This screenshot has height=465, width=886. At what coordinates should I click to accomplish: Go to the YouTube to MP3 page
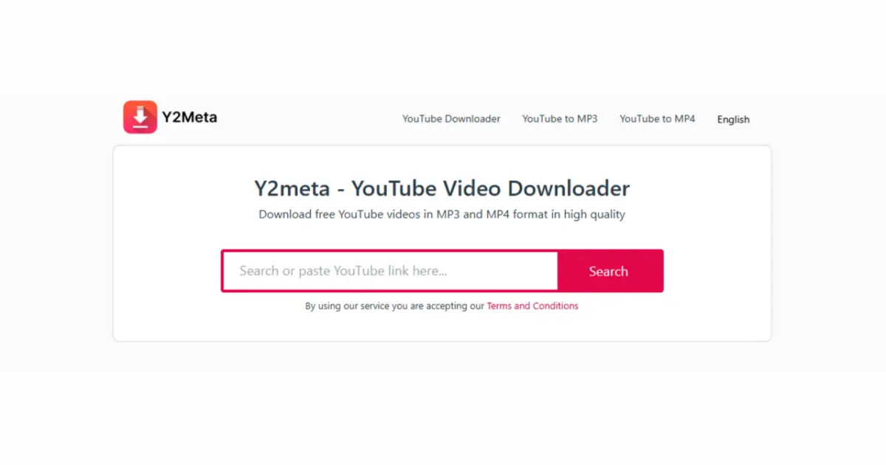point(560,119)
